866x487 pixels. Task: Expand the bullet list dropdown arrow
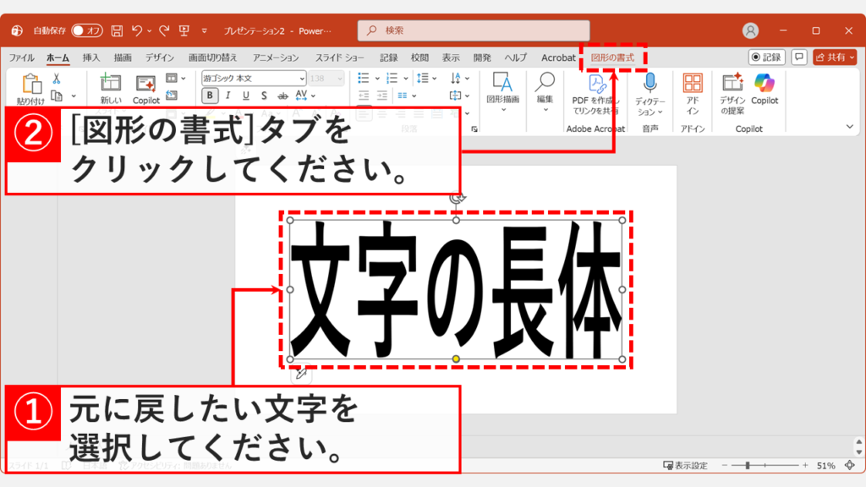click(375, 78)
